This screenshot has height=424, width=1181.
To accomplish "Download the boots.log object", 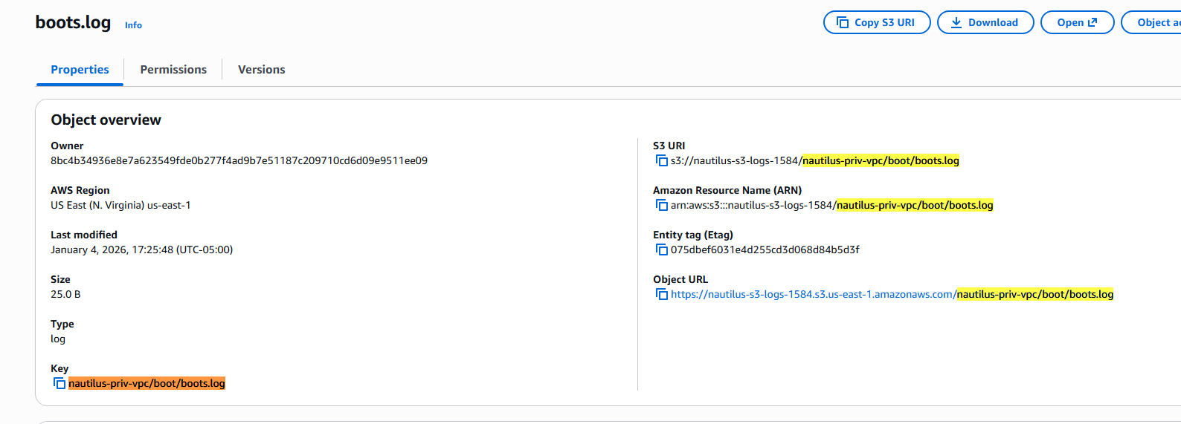I will point(985,22).
